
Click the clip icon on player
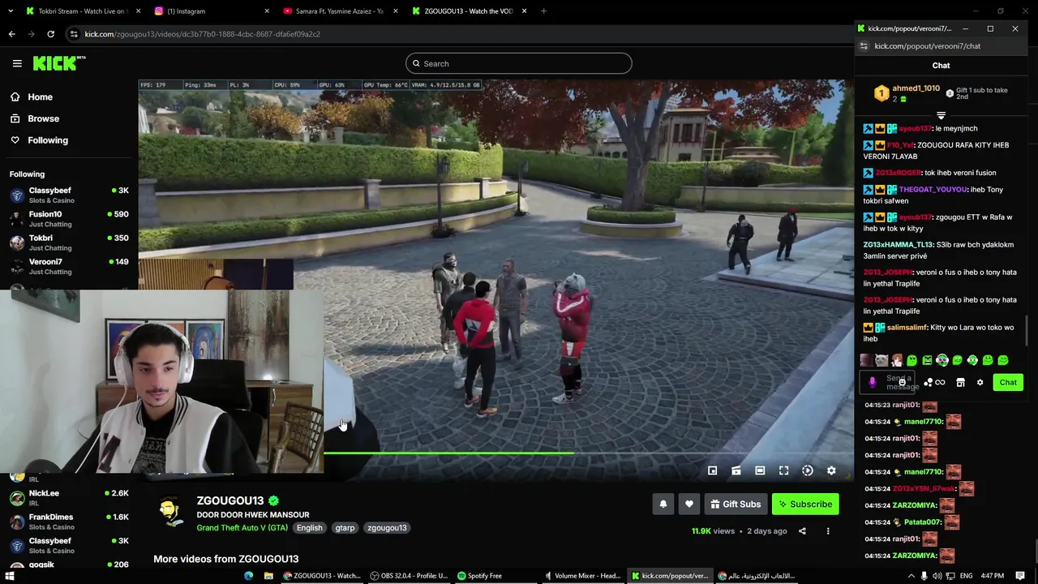pos(736,470)
